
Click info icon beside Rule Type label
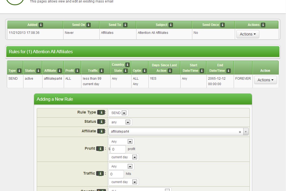[101, 112]
